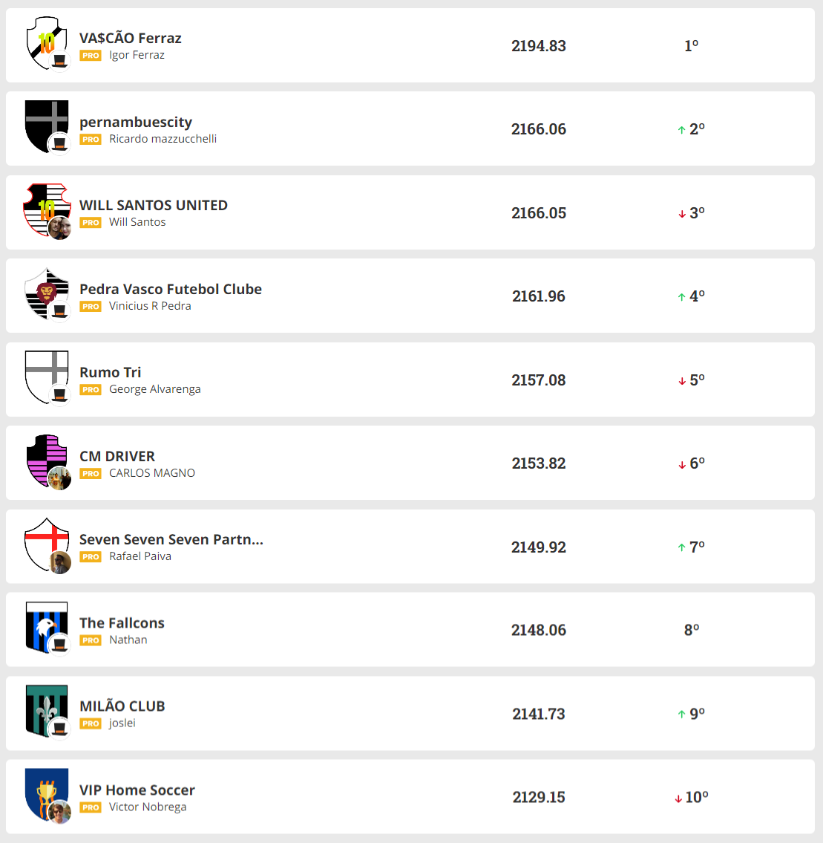Viewport: 823px width, 843px height.
Task: Select The Fallcons score 2148.06
Action: [539, 630]
